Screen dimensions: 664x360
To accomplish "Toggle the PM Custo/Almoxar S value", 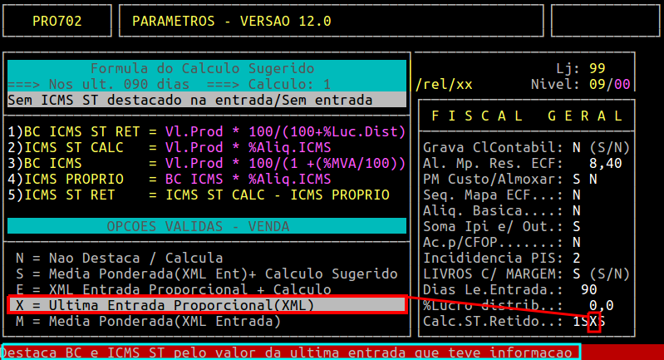I will (x=576, y=179).
